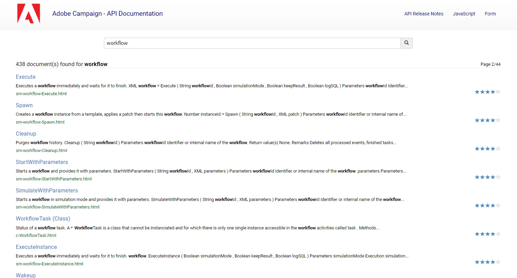517x278 pixels.
Task: Open the Cleanup result link
Action: pyautogui.click(x=26, y=134)
